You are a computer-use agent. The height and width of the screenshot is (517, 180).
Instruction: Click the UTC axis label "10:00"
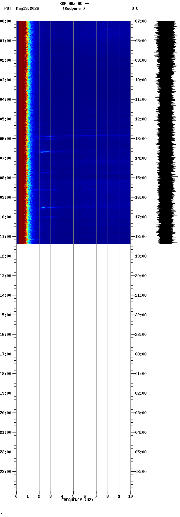point(141,80)
